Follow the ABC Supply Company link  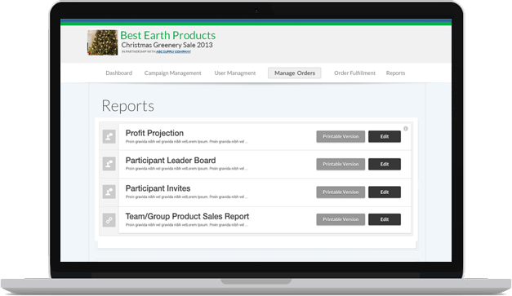click(173, 51)
